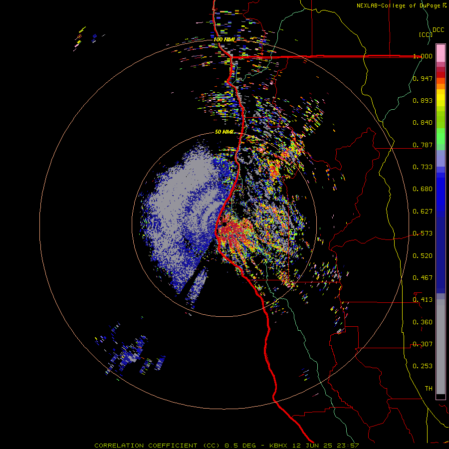This screenshot has height=449, width=449.
Task: Click the 0.947 legend value
Action: click(423, 78)
